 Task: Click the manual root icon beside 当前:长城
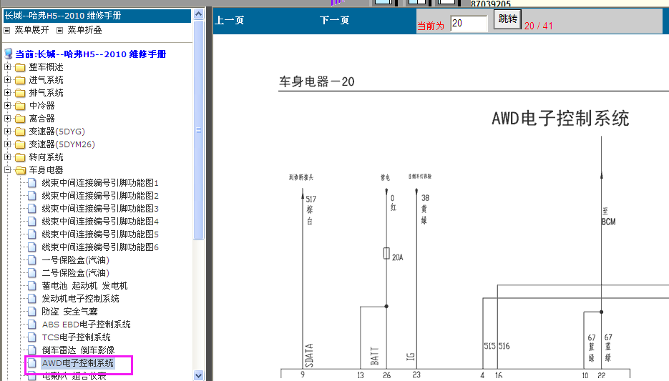[8, 54]
